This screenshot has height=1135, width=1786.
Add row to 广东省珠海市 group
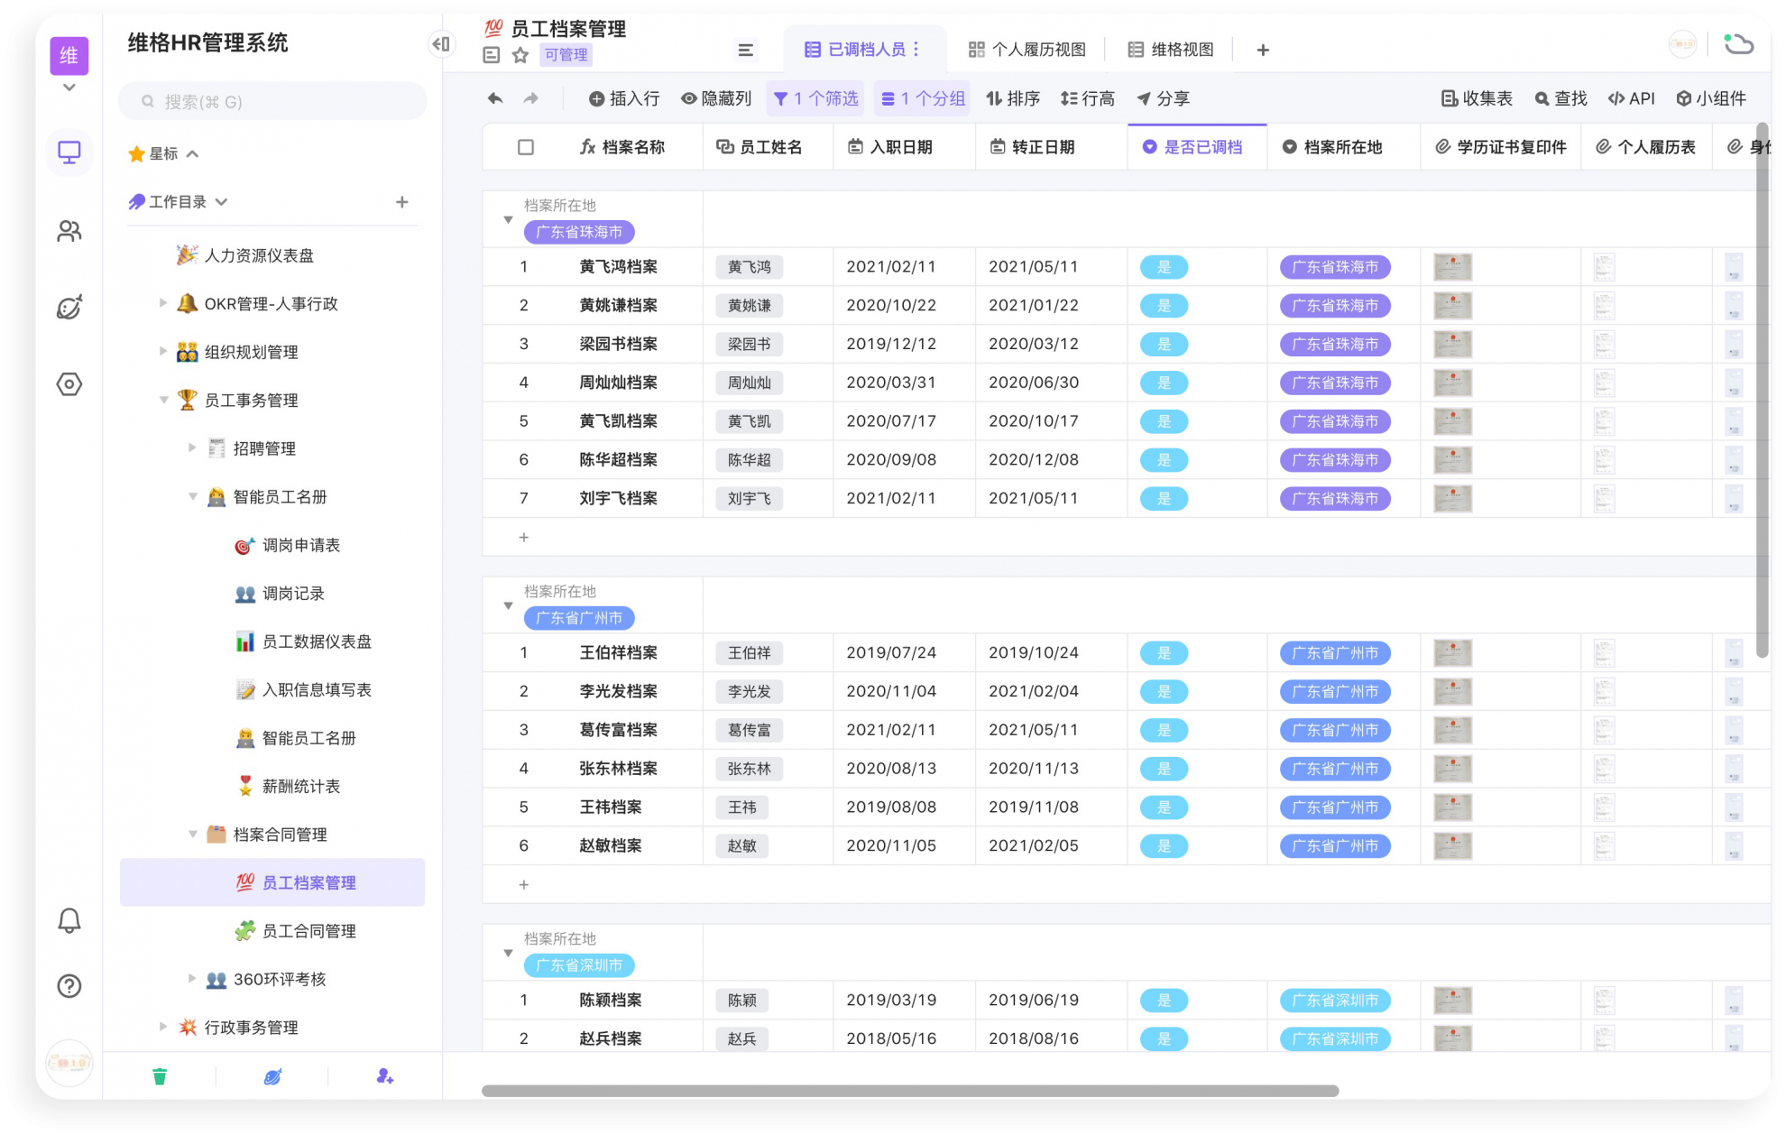click(524, 537)
